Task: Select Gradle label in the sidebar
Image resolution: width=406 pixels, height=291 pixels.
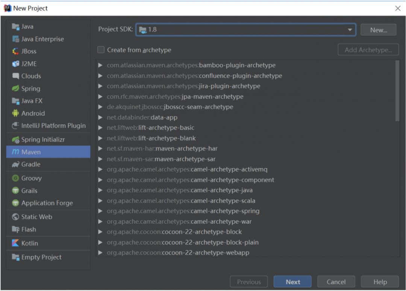Action: coord(31,164)
